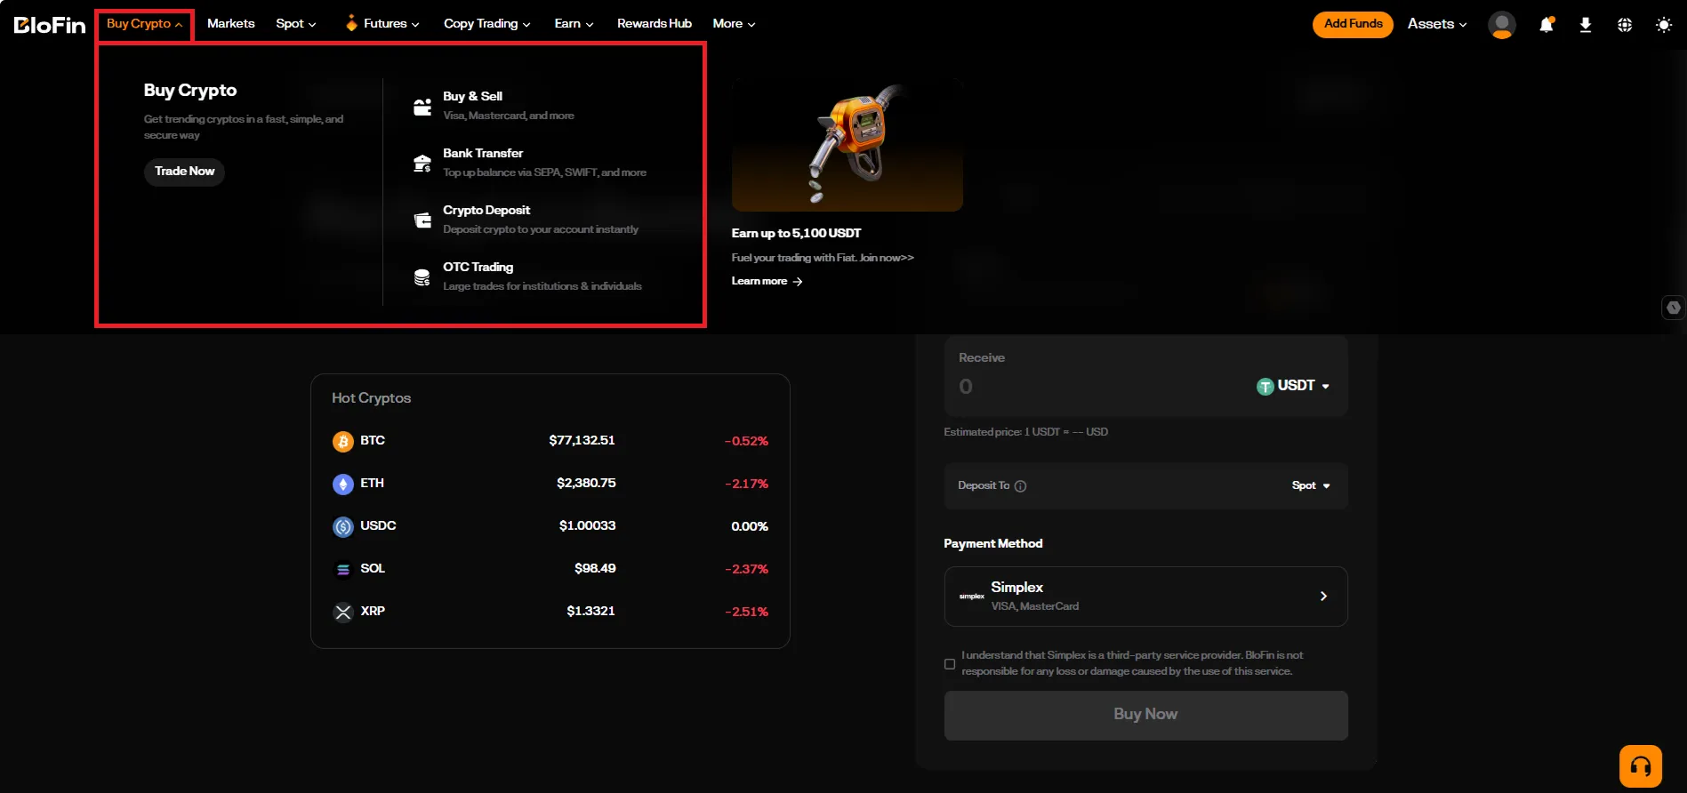This screenshot has width=1687, height=793.
Task: Open the fuel pump promo image
Action: pyautogui.click(x=847, y=145)
